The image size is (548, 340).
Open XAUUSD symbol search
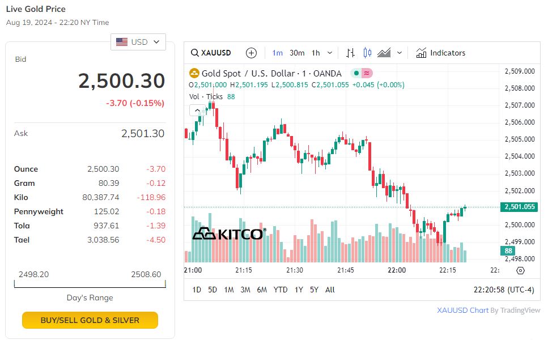(x=211, y=53)
